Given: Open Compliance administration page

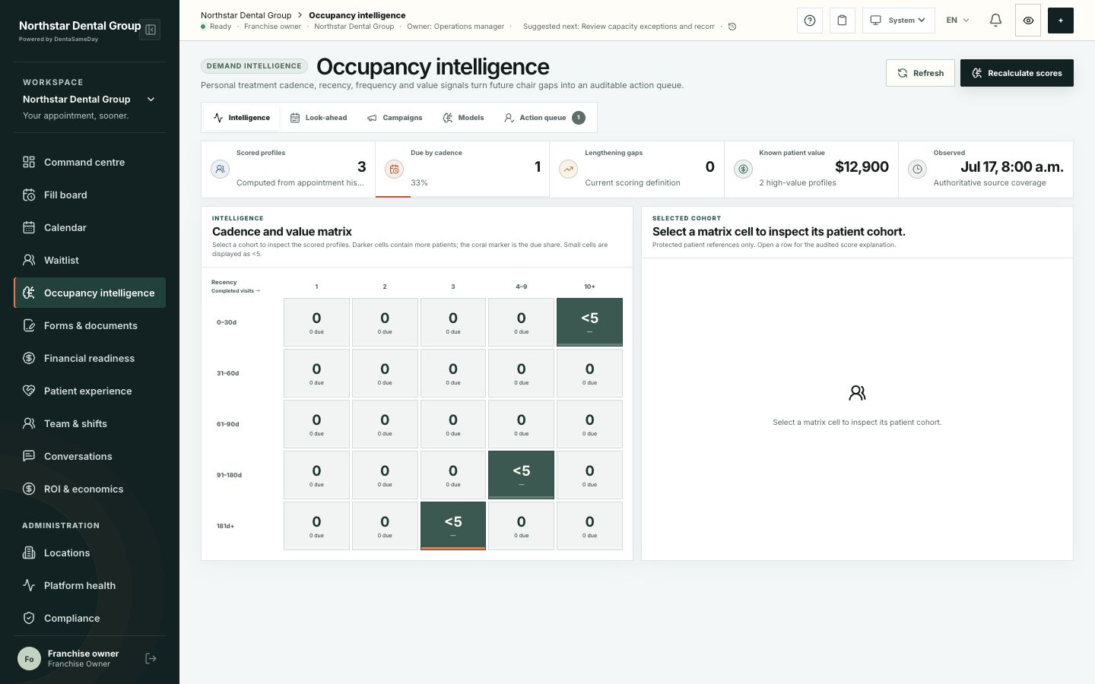Looking at the screenshot, I should (x=90, y=618).
